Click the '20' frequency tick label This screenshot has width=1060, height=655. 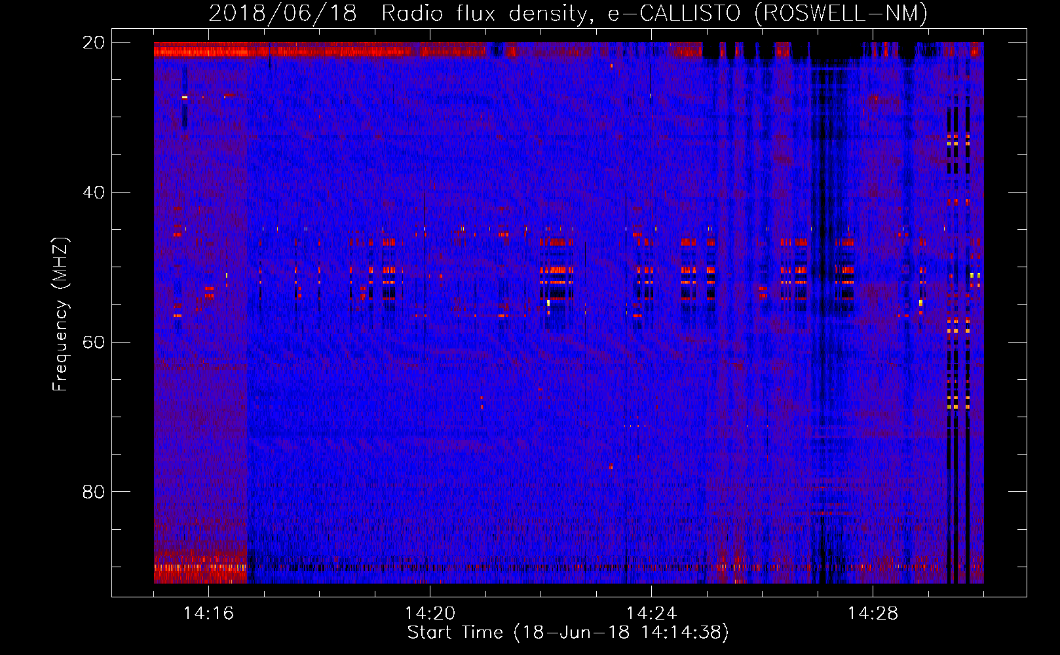click(93, 42)
